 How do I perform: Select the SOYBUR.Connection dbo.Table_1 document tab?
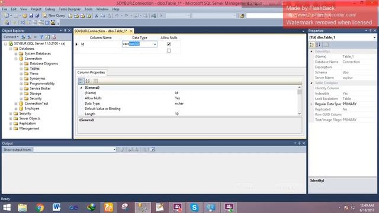tap(101, 31)
